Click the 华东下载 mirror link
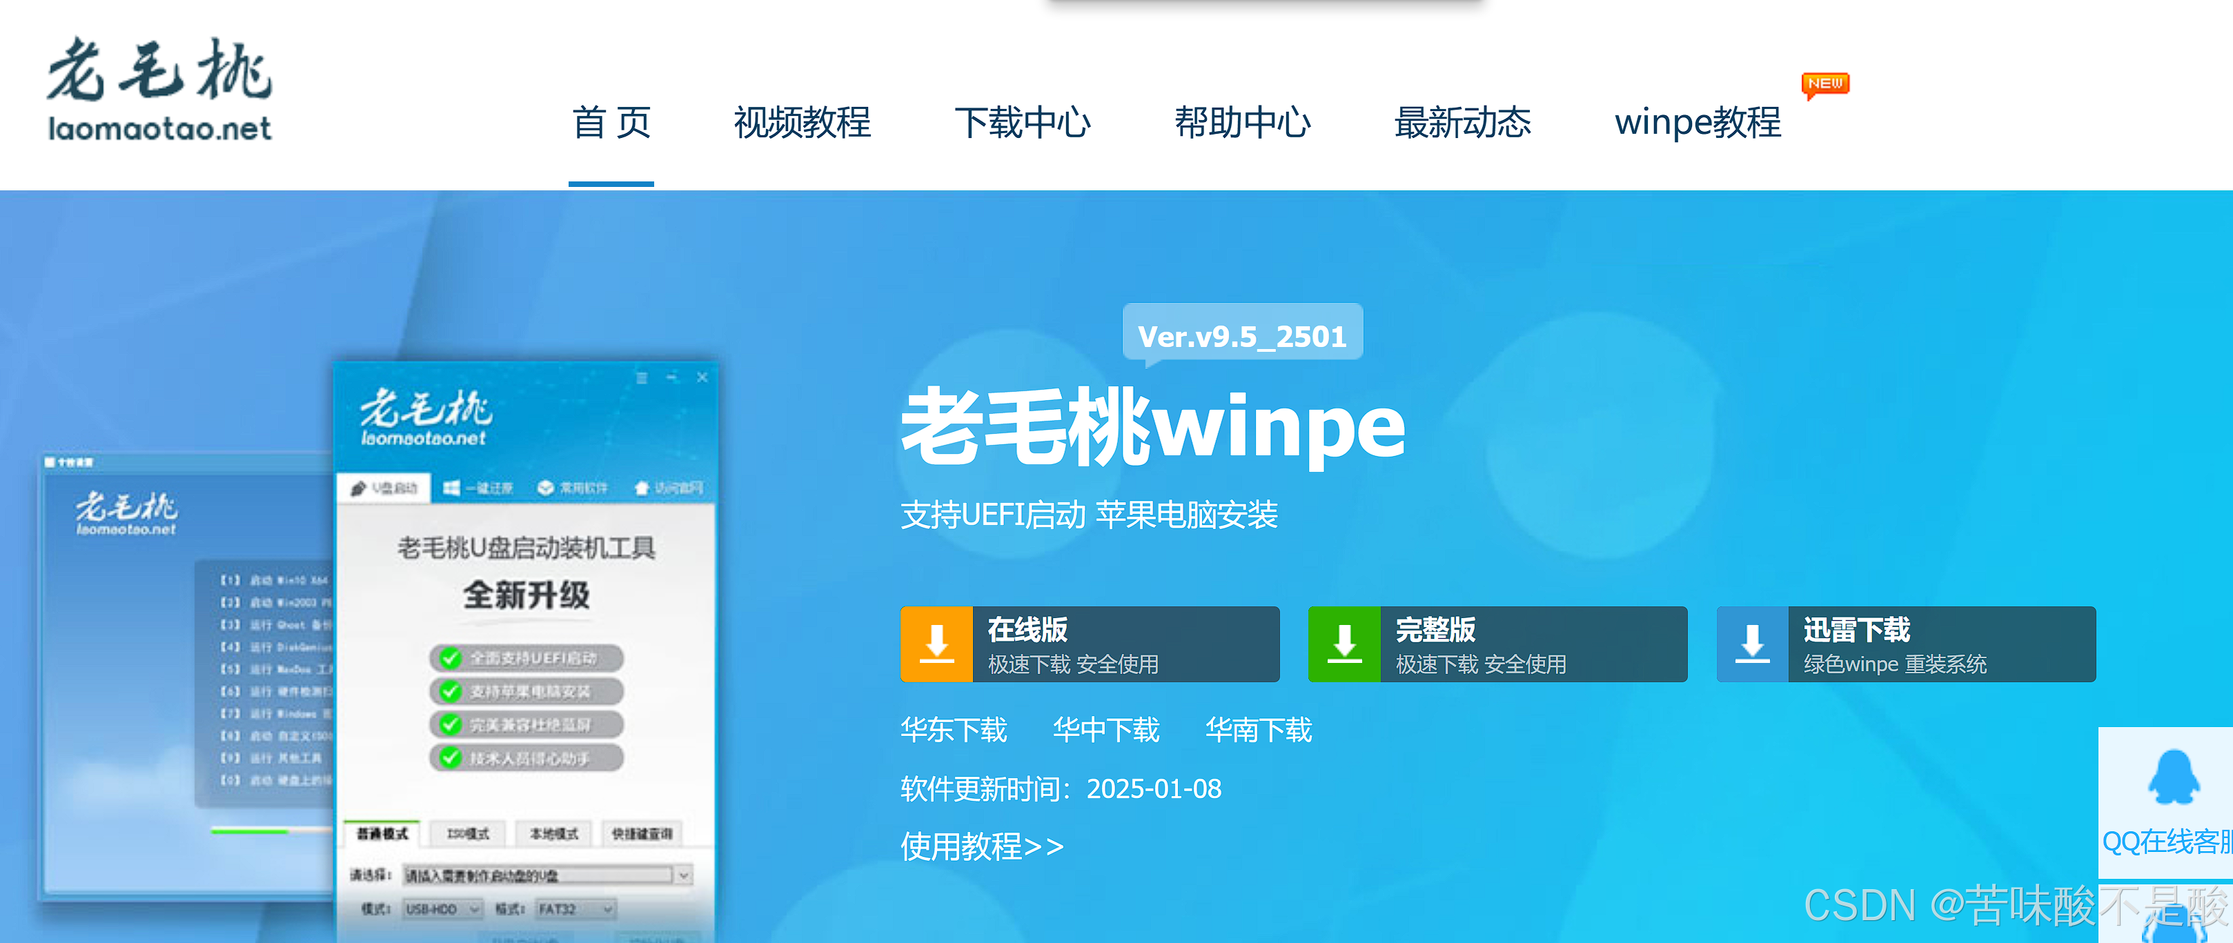This screenshot has width=2233, height=943. coord(954,730)
